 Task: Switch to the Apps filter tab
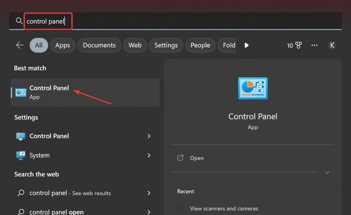coord(62,45)
